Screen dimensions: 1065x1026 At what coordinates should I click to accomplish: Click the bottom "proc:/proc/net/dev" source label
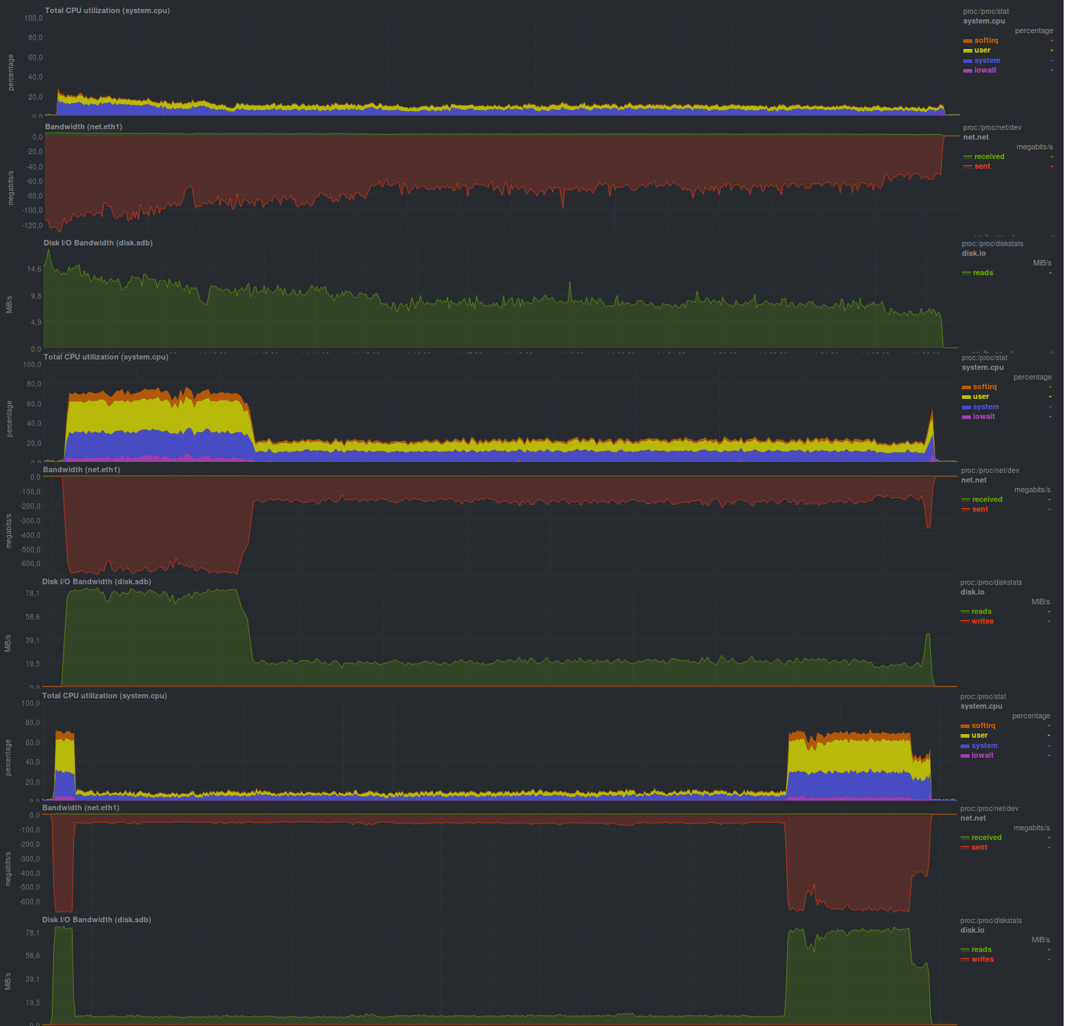pyautogui.click(x=990, y=809)
